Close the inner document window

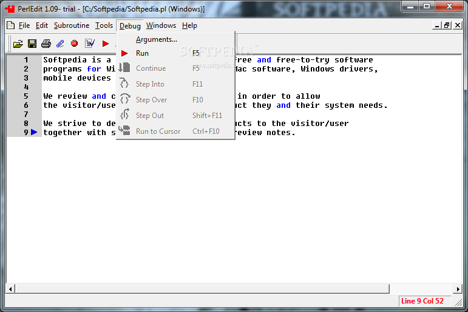tap(457, 25)
